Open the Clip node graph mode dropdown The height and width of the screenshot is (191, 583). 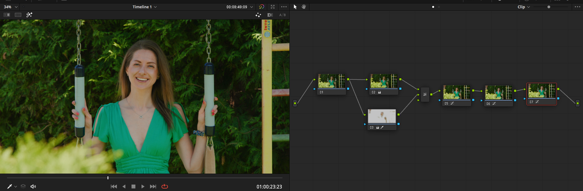[x=524, y=7]
